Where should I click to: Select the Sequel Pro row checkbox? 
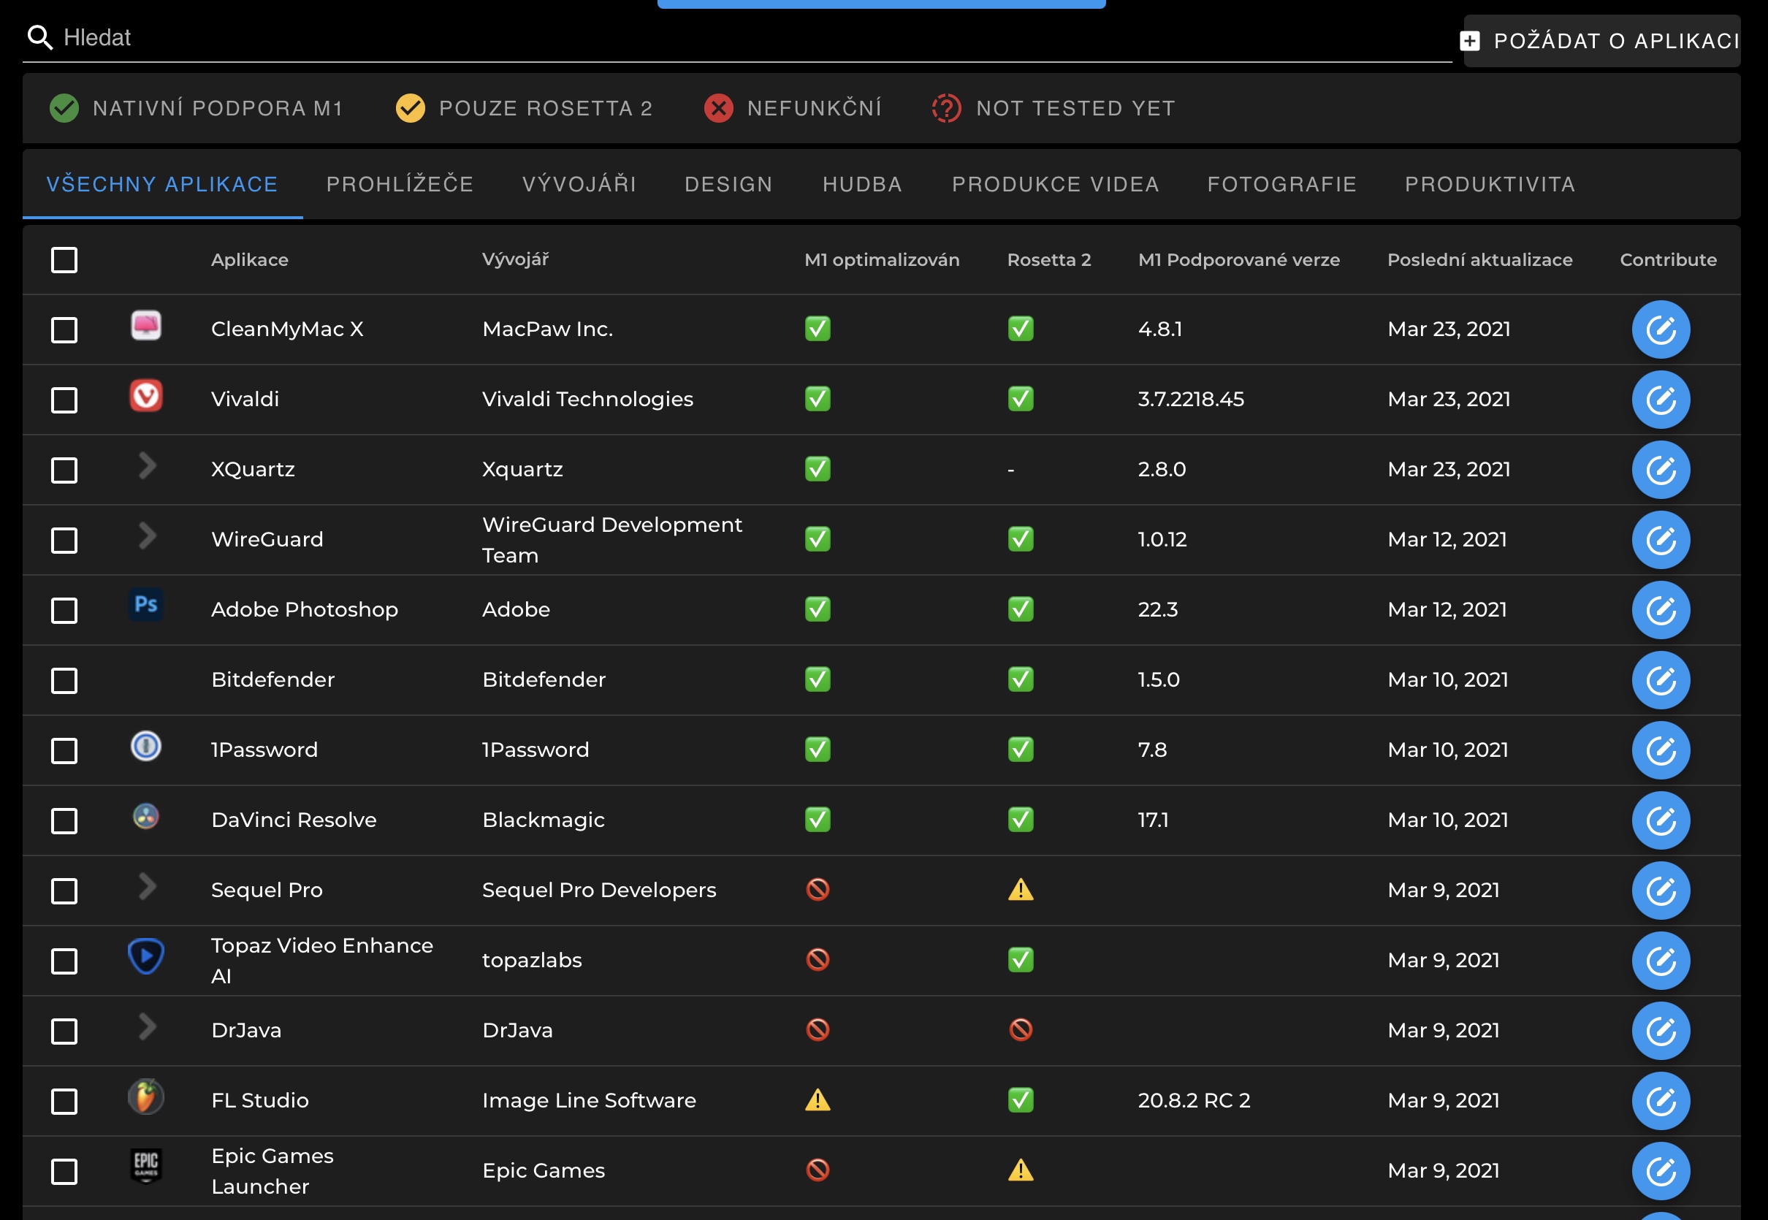64,891
